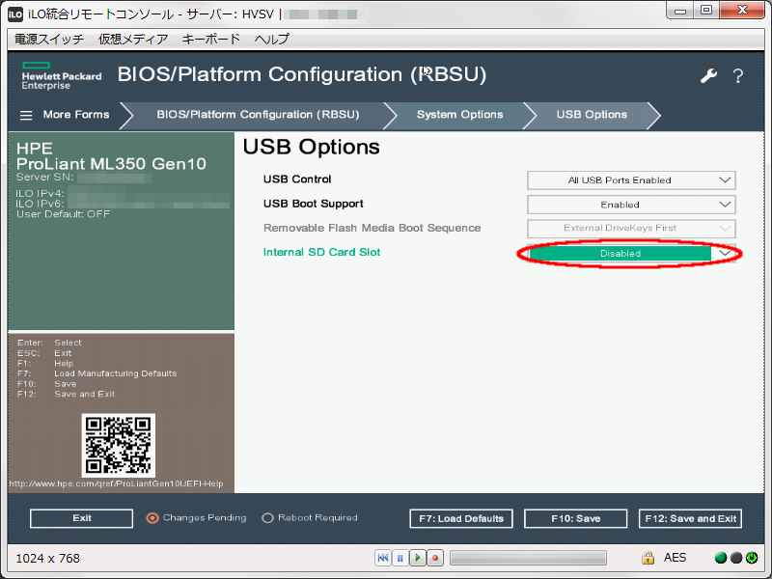The height and width of the screenshot is (579, 772).
Task: Select the Changes Pending radio indicator
Action: tap(152, 518)
